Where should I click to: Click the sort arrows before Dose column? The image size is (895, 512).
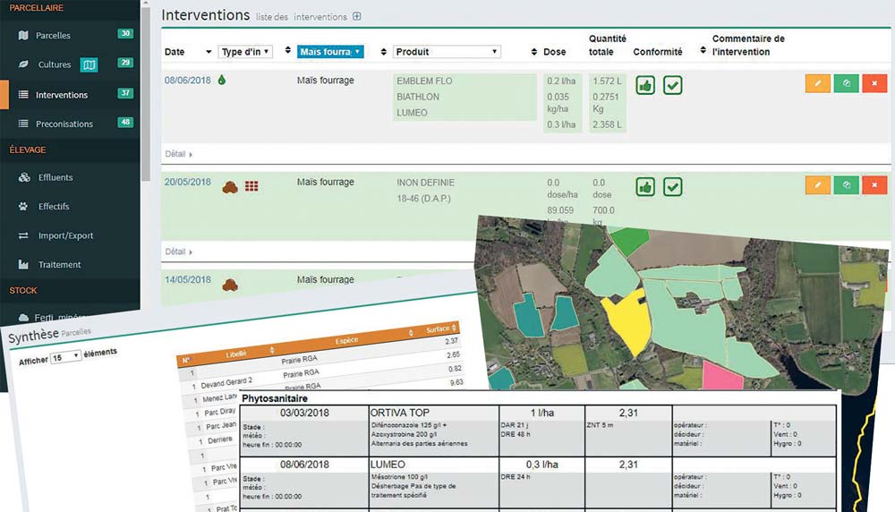[x=533, y=52]
